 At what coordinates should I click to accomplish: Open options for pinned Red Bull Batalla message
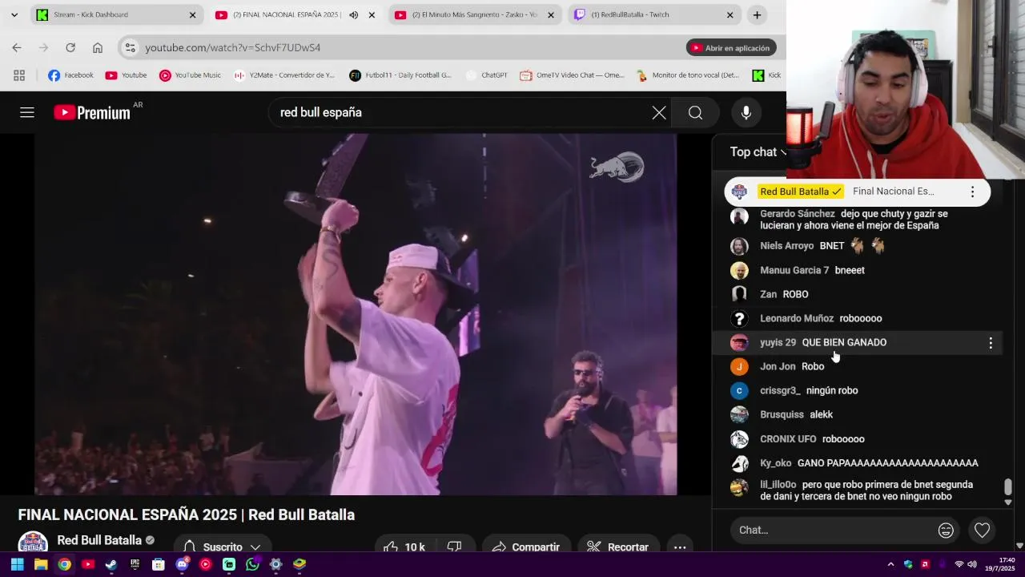pos(972,192)
